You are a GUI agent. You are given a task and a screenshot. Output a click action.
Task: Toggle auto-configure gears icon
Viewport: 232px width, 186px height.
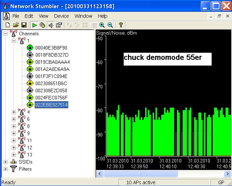click(43, 25)
